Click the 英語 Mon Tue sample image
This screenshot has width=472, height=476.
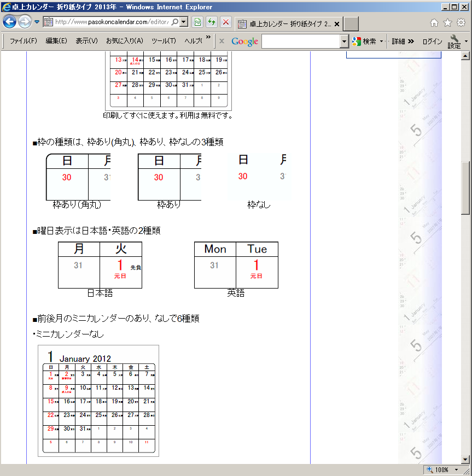point(236,265)
